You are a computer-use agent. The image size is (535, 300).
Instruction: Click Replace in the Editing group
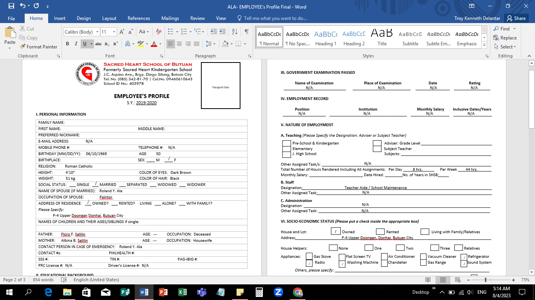point(505,38)
